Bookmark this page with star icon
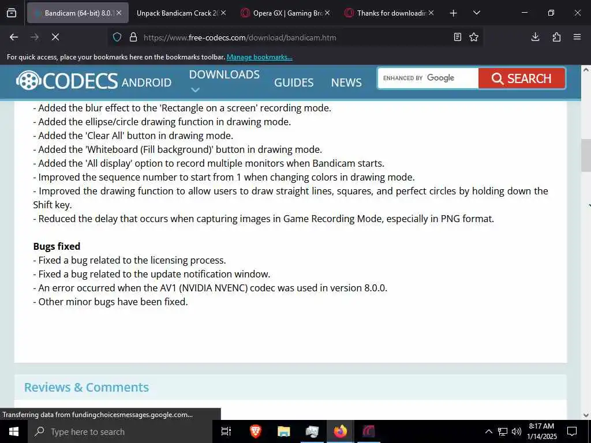Image resolution: width=591 pixels, height=443 pixels. click(x=474, y=37)
